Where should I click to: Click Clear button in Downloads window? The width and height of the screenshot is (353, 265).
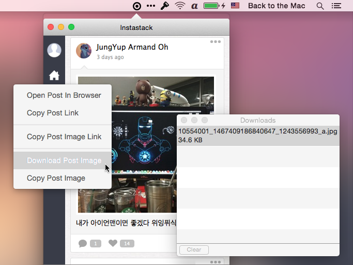[x=194, y=249]
